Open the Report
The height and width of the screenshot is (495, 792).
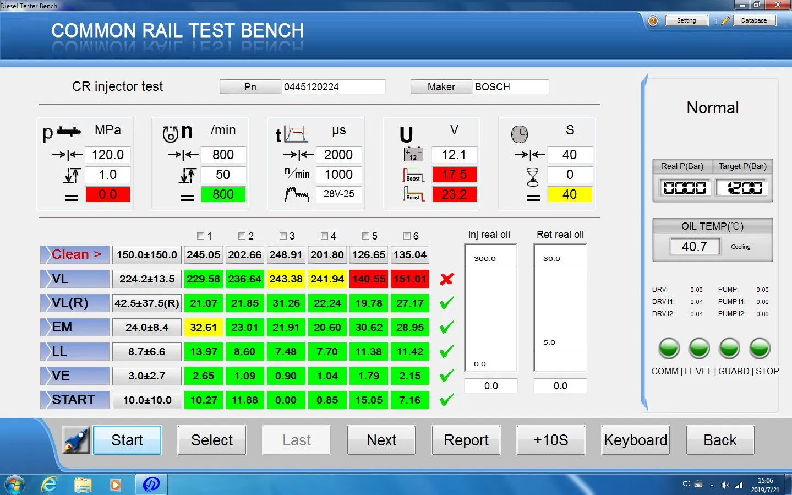[x=466, y=440]
